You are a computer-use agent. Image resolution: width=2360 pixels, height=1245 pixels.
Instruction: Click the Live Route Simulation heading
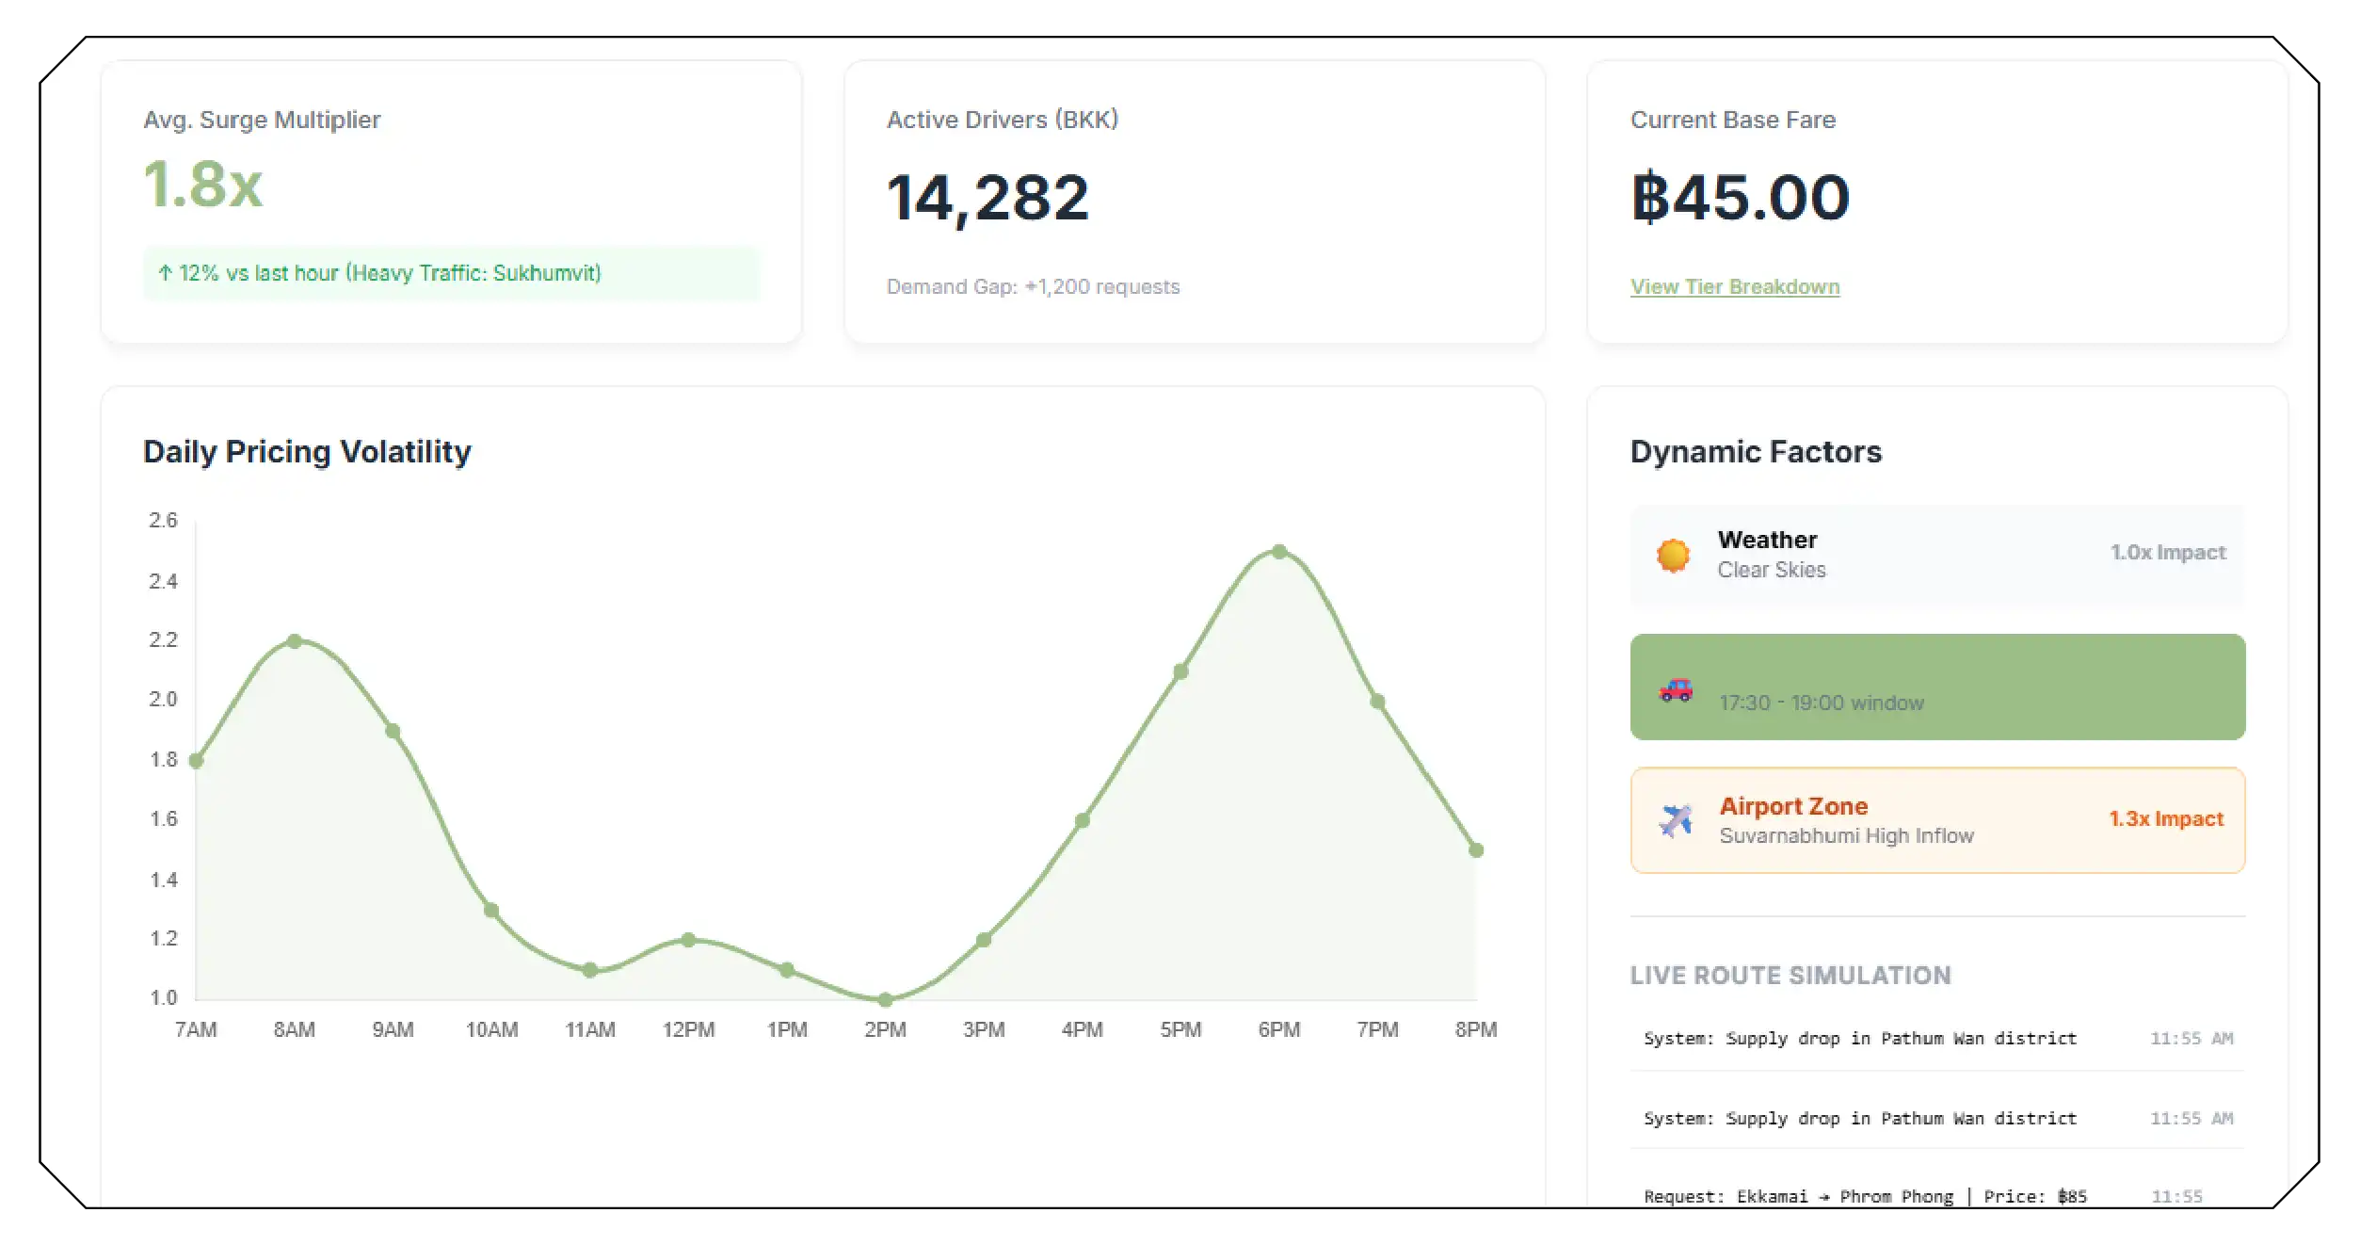click(1790, 976)
